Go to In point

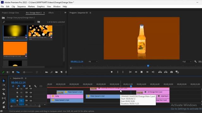tap(130, 72)
